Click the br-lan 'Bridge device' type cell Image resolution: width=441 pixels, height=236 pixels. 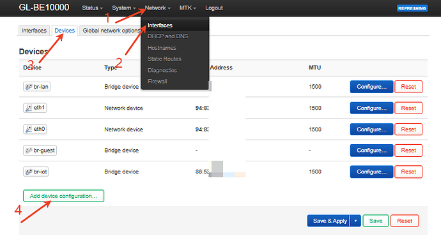click(121, 87)
